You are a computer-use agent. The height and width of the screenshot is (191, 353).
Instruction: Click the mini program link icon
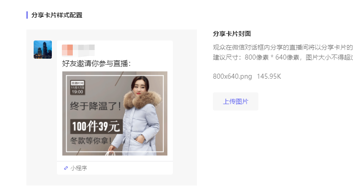tap(66, 168)
